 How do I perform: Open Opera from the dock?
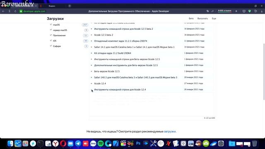click(63, 144)
